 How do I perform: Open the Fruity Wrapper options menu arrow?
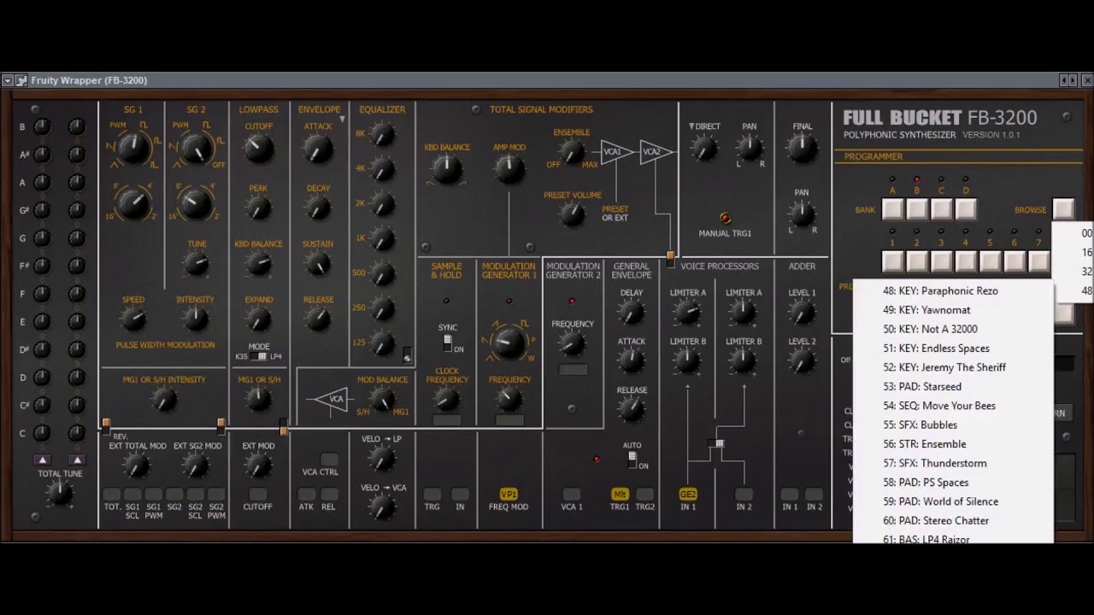click(x=8, y=80)
